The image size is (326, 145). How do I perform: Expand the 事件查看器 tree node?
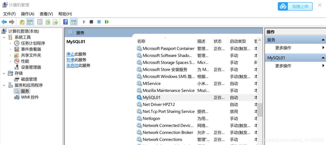(x=10, y=49)
